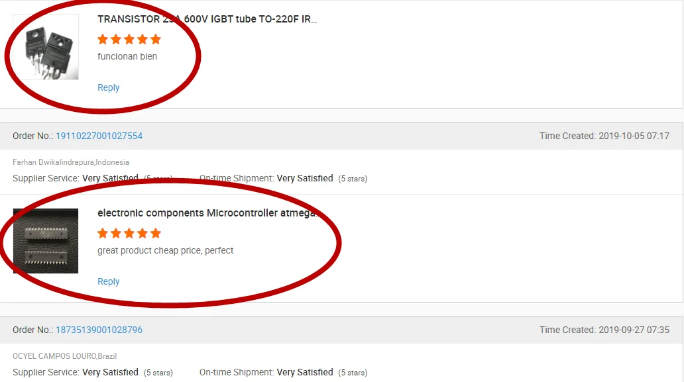Click Reply under the 'great product' review
This screenshot has width=684, height=382.
coord(108,281)
